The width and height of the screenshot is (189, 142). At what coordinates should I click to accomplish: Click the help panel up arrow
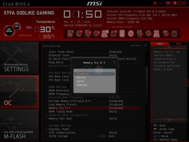pyautogui.click(x=169, y=47)
